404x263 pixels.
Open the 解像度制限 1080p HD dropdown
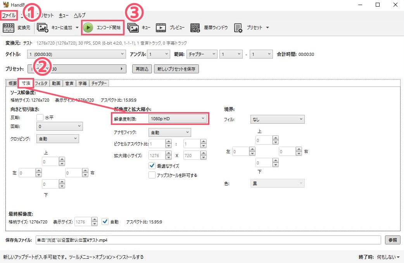[177, 119]
